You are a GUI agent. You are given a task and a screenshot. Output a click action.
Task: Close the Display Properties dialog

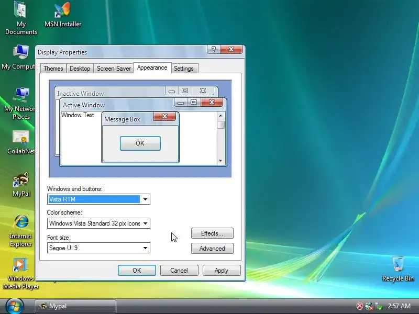(x=231, y=49)
